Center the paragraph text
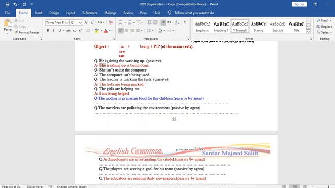Viewport: 335px width, 188px height. tap(127, 31)
